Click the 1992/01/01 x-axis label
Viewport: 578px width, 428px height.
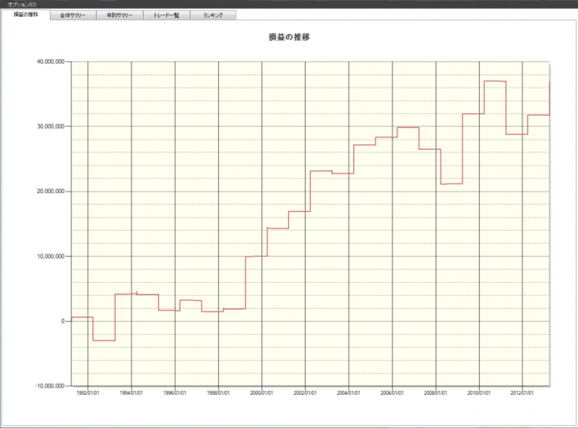click(x=88, y=393)
